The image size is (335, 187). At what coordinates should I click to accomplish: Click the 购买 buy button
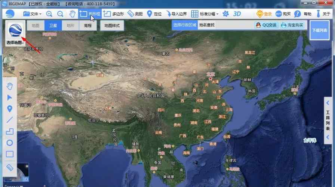[x=283, y=14]
